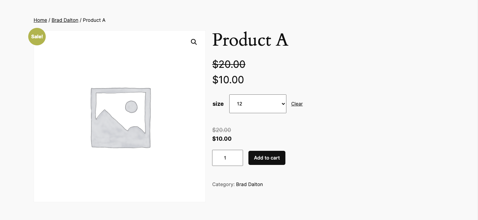
Task: Open the size dropdown showing 12
Action: [x=258, y=104]
